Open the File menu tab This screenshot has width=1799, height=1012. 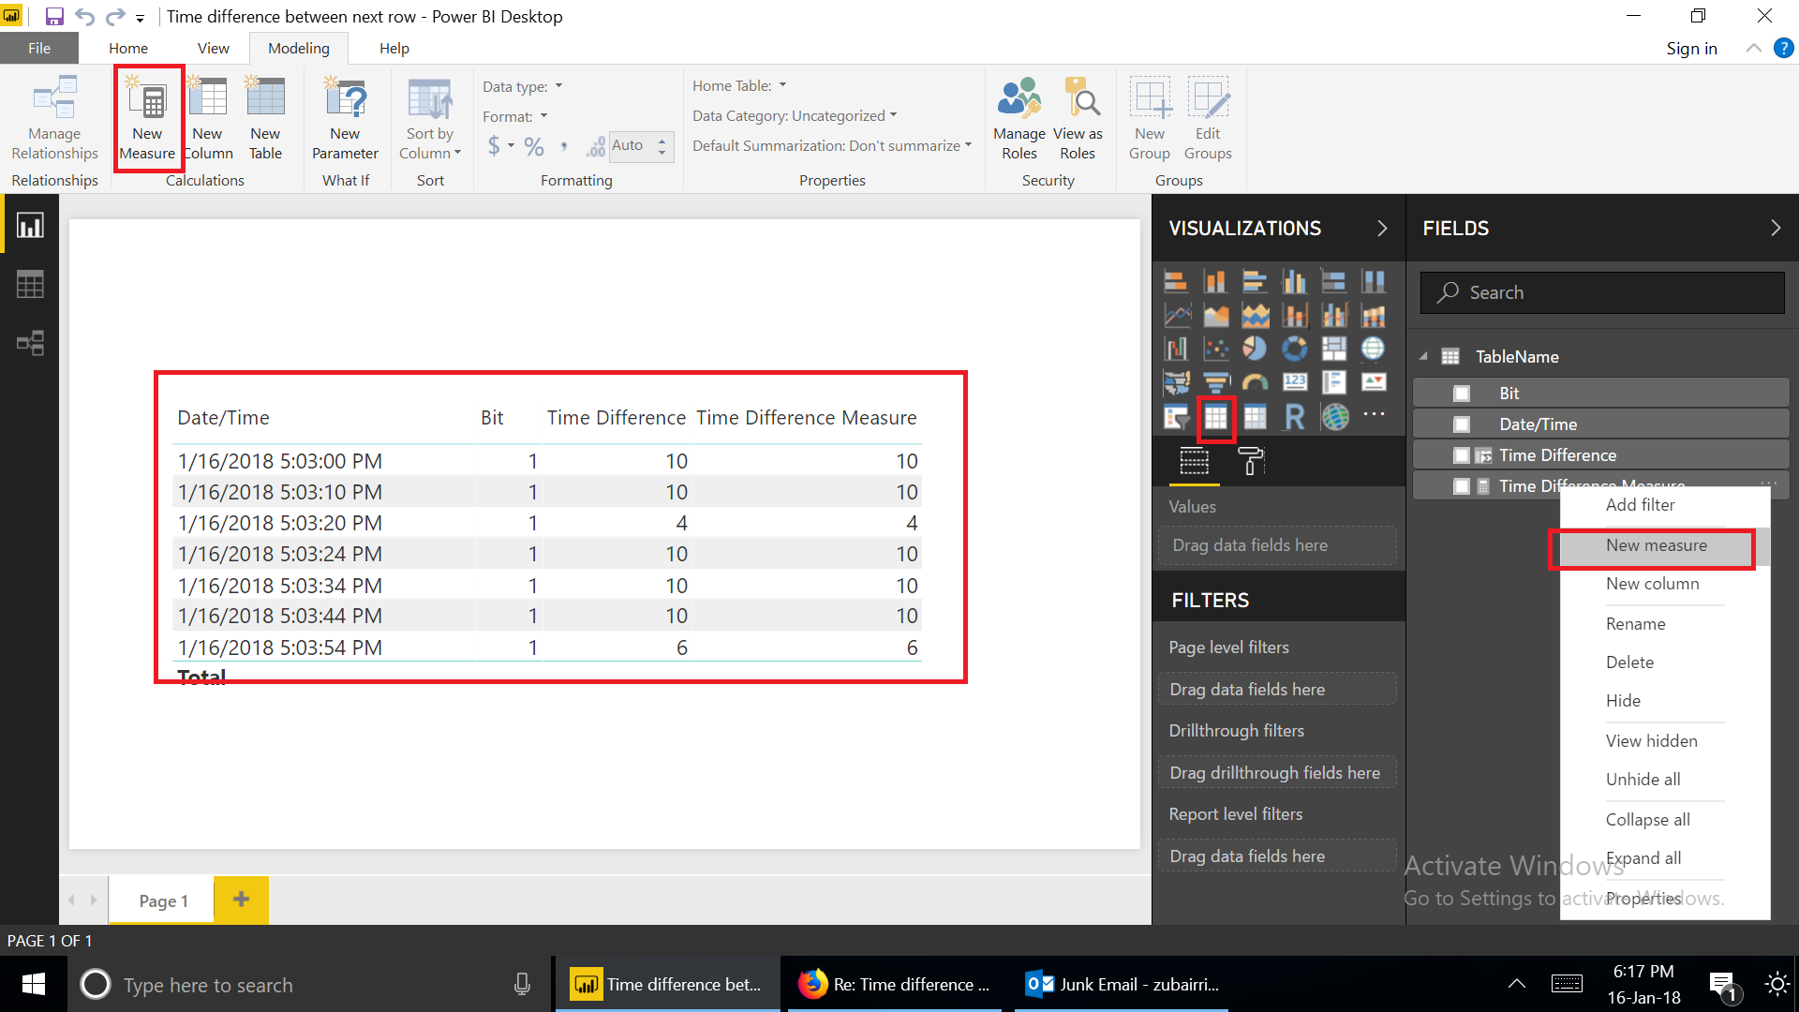(x=39, y=49)
